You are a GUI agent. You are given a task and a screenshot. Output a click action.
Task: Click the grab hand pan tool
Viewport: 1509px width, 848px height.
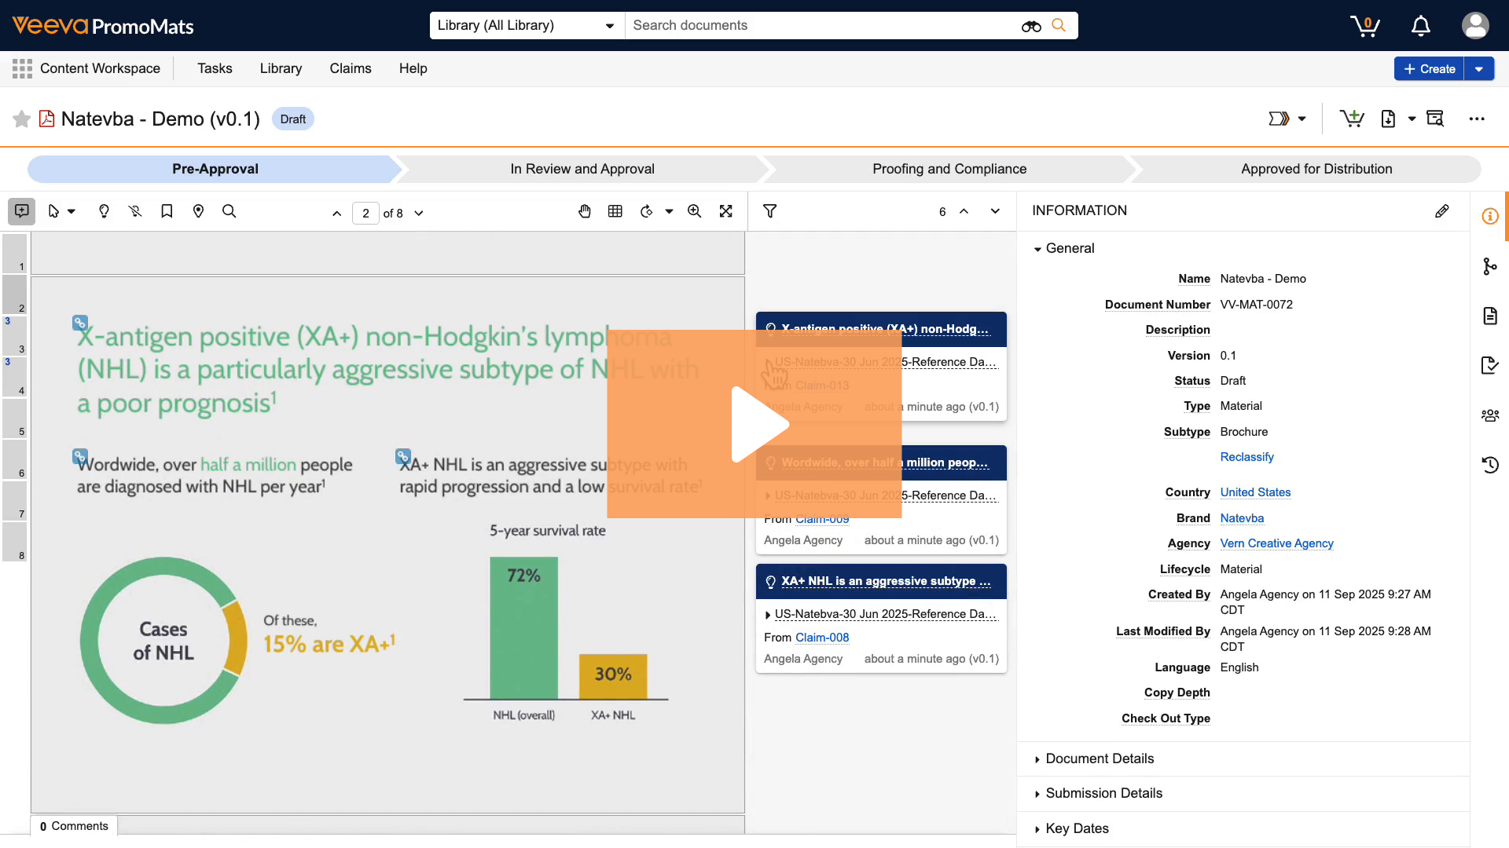coord(584,211)
